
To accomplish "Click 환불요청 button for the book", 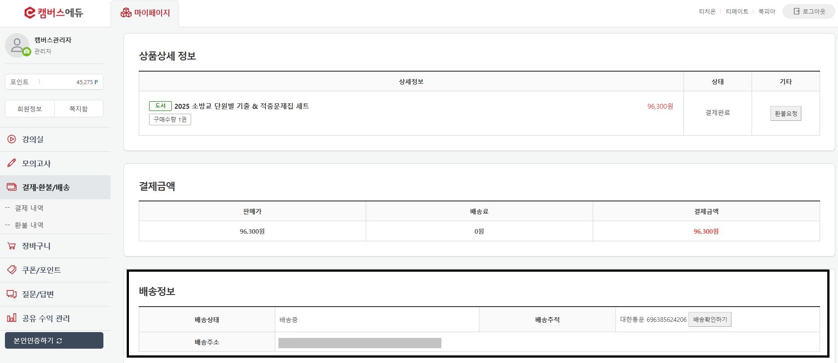I will click(x=786, y=113).
